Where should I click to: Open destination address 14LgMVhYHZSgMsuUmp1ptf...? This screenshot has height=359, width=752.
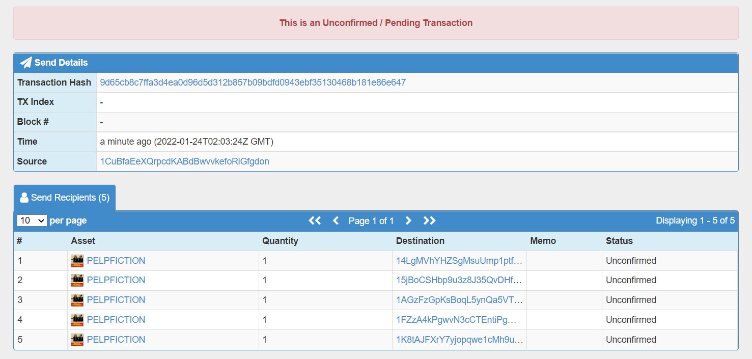click(459, 261)
